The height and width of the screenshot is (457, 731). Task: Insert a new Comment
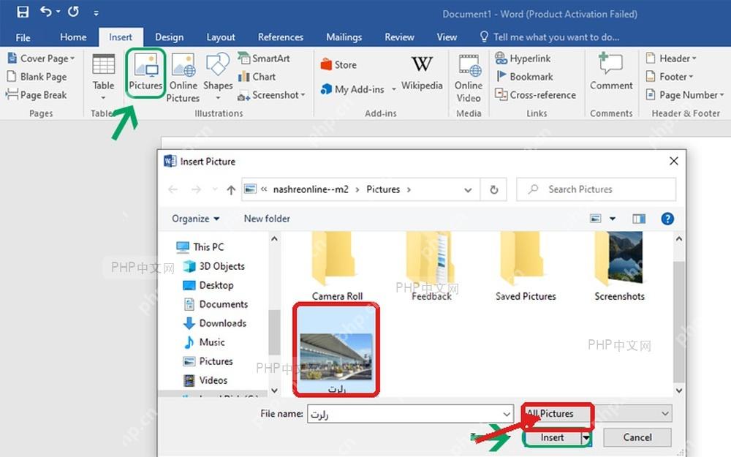coord(611,72)
